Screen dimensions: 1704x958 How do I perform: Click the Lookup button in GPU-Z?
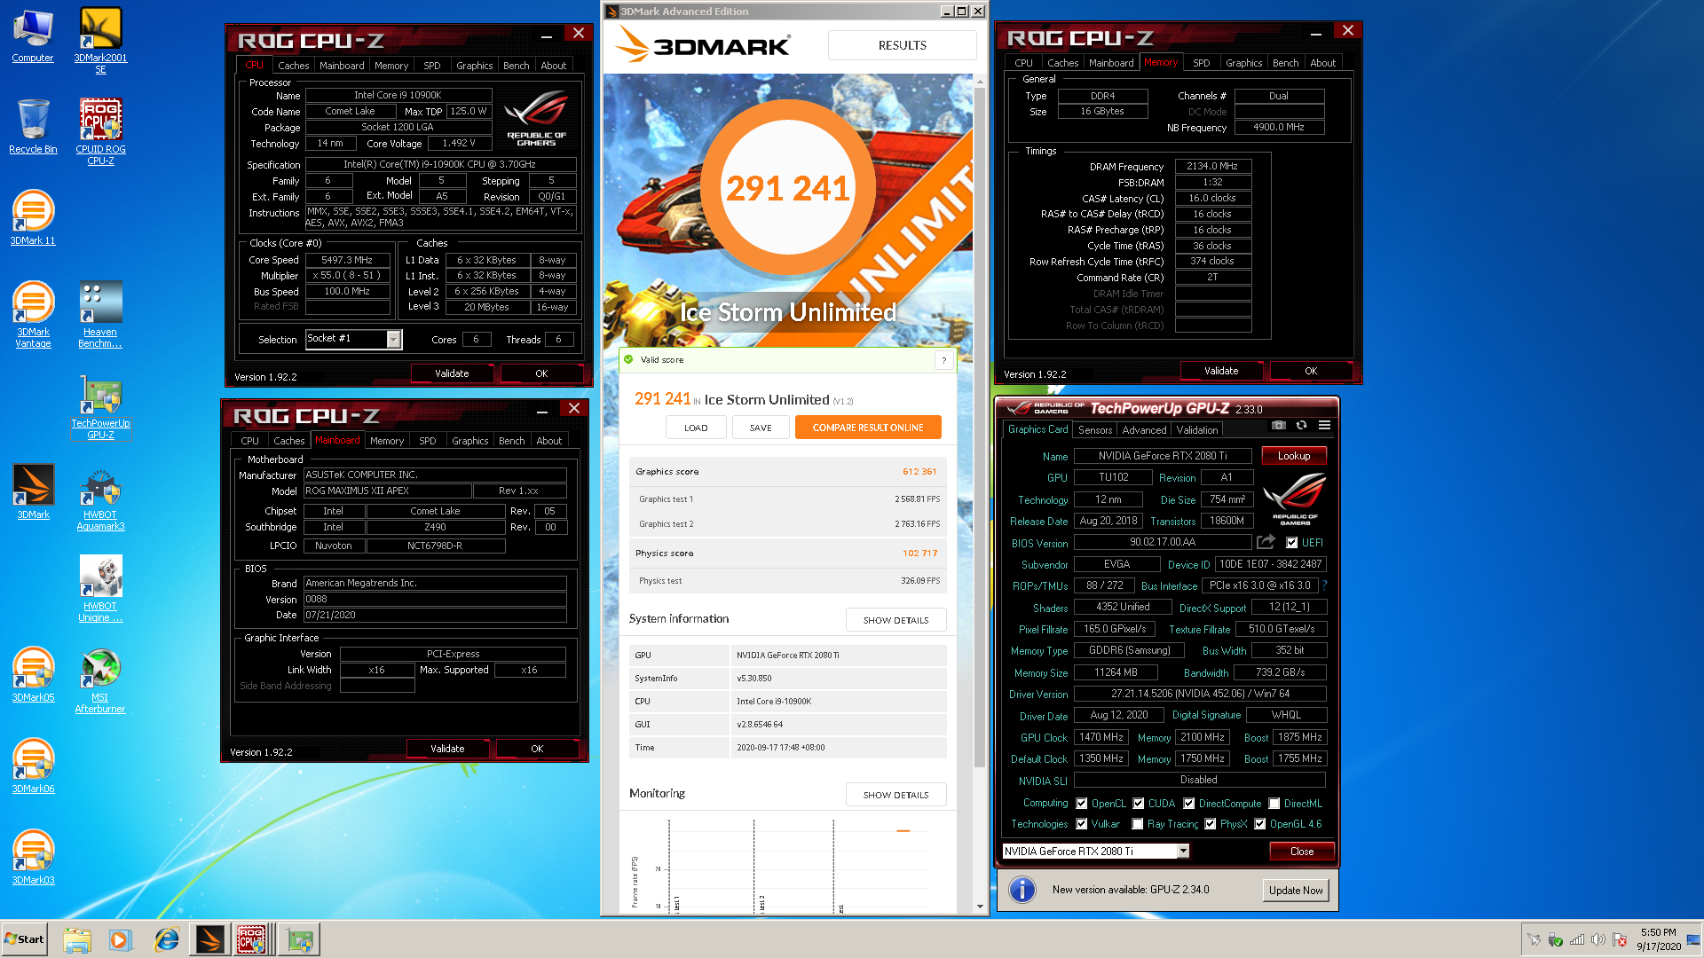1294,456
